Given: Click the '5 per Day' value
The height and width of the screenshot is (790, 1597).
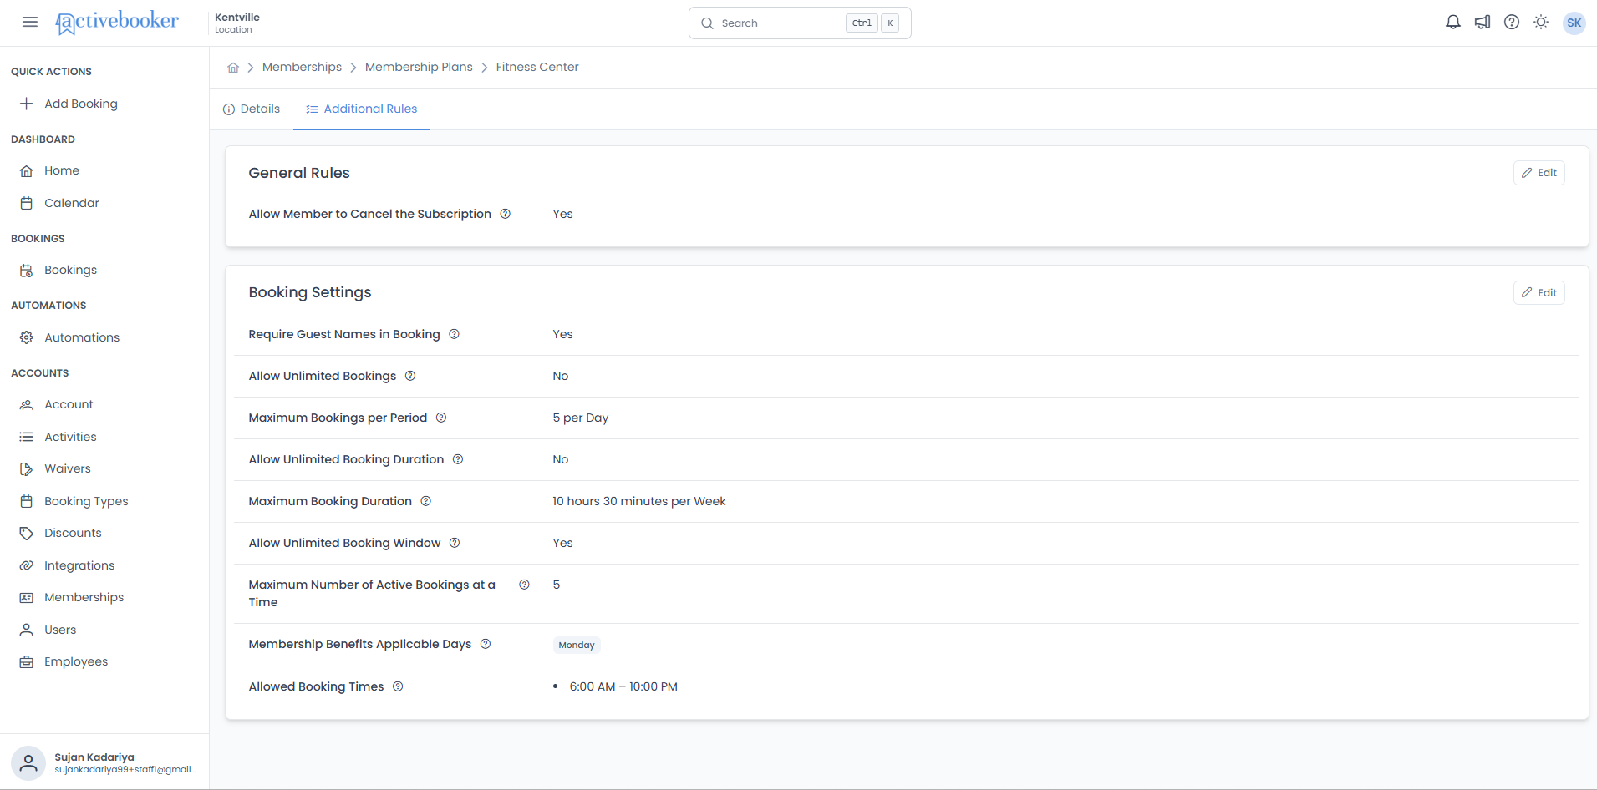Looking at the screenshot, I should (580, 418).
